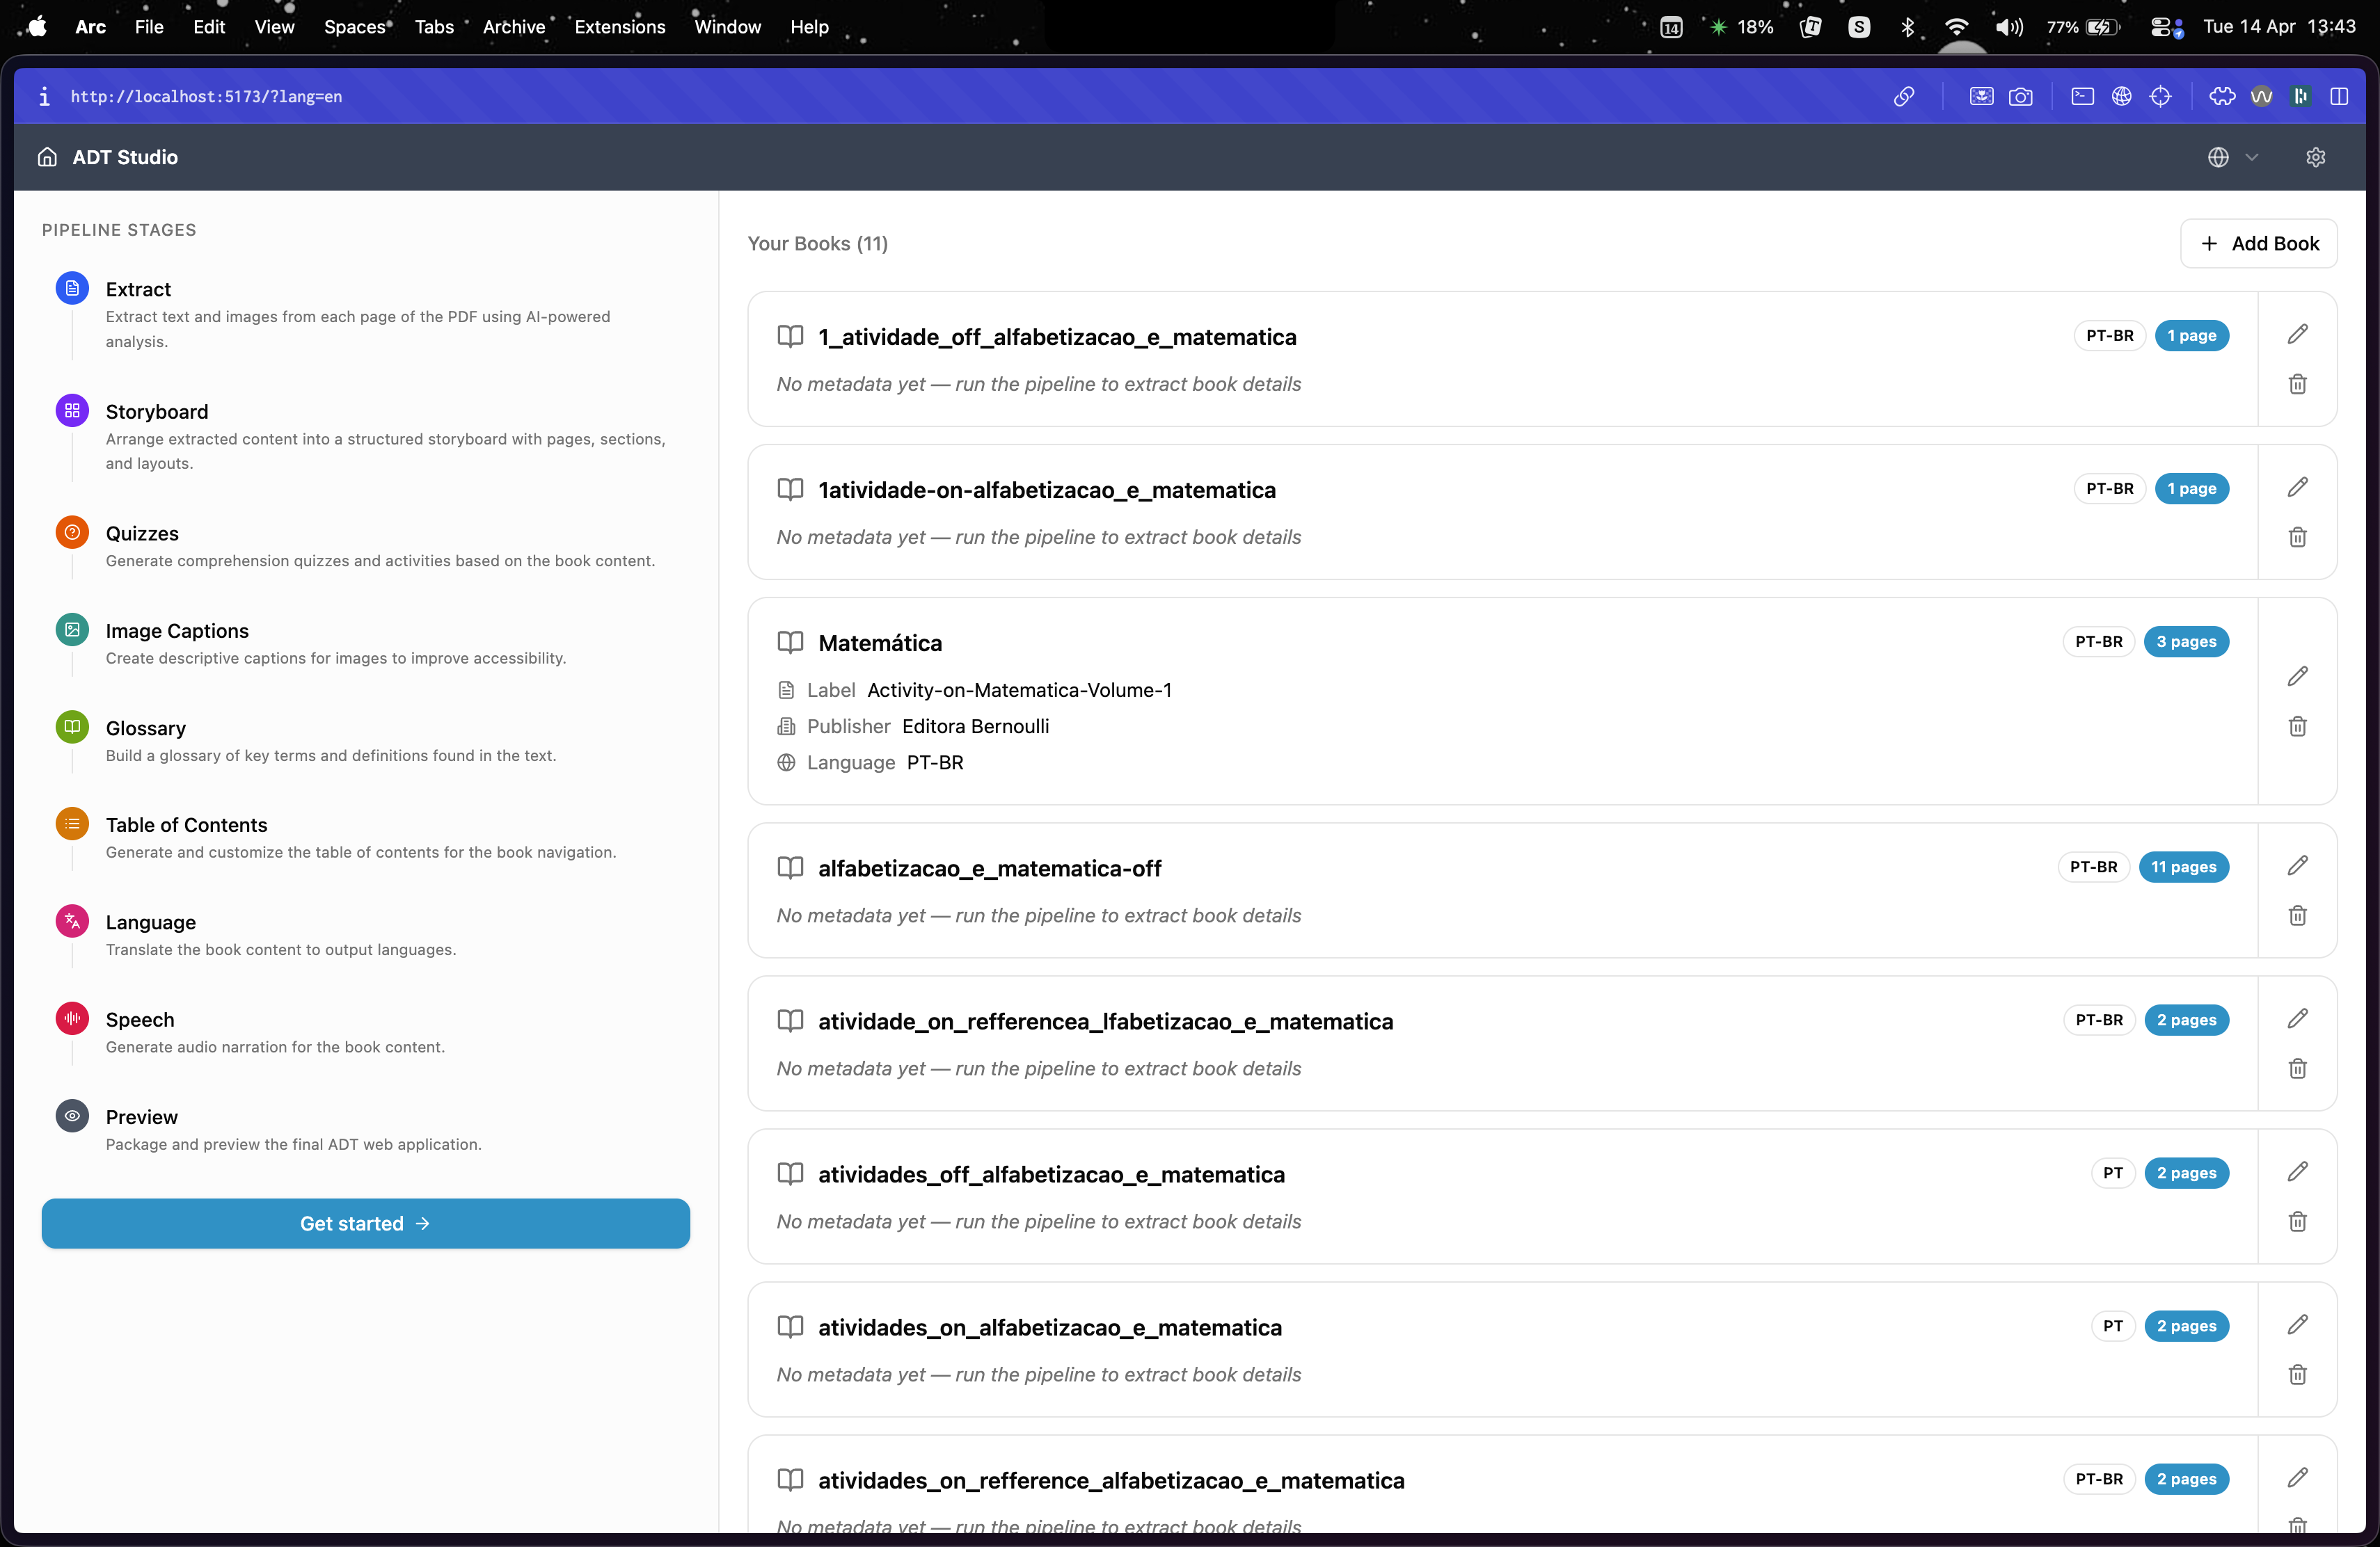
Task: Click the Speech stage icon
Action: (x=72, y=1018)
